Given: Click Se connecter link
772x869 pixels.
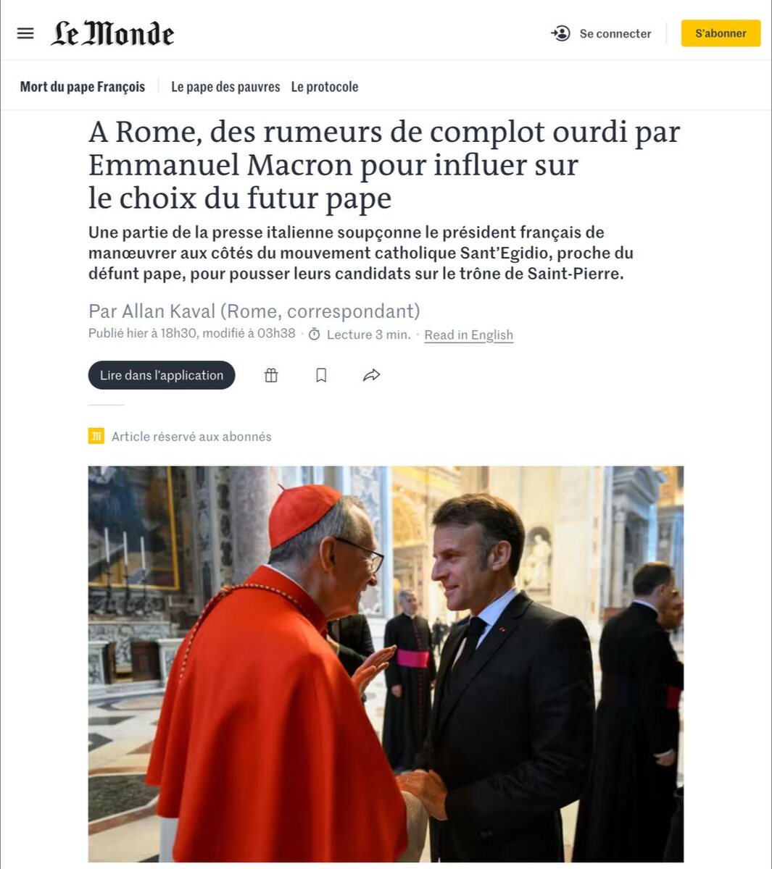Looking at the screenshot, I should tap(615, 33).
